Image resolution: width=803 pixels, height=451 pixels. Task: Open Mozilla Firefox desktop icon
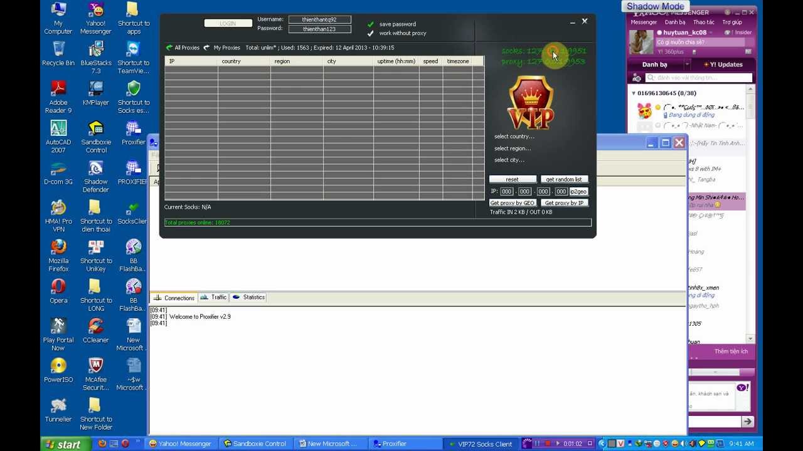pos(58,255)
